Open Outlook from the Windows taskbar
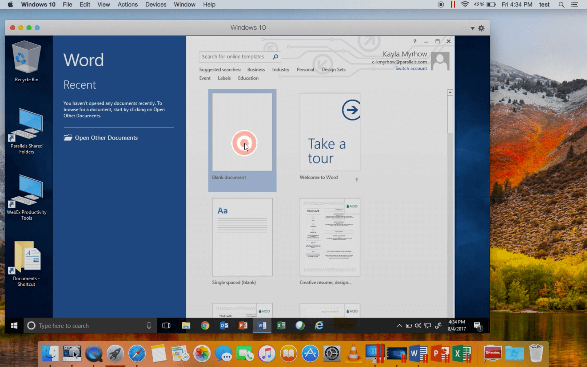The image size is (587, 367). pos(224,325)
